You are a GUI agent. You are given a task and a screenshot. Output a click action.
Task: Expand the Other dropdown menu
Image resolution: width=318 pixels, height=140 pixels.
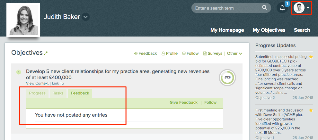(235, 54)
